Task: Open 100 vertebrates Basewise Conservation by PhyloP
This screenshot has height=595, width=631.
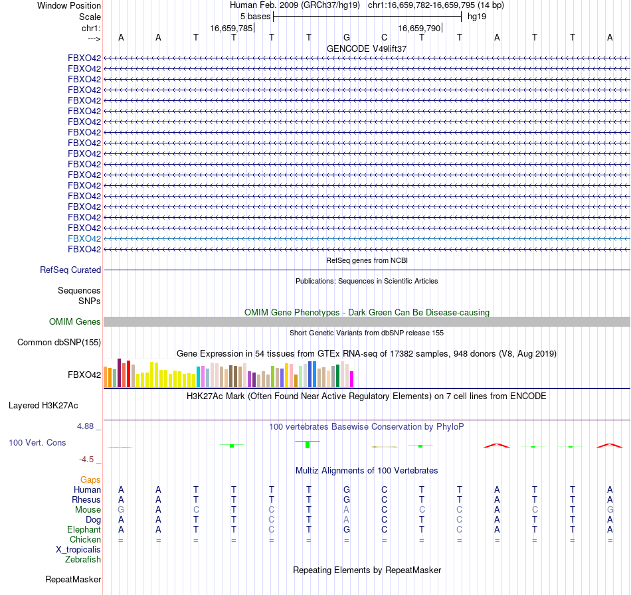Action: [367, 427]
